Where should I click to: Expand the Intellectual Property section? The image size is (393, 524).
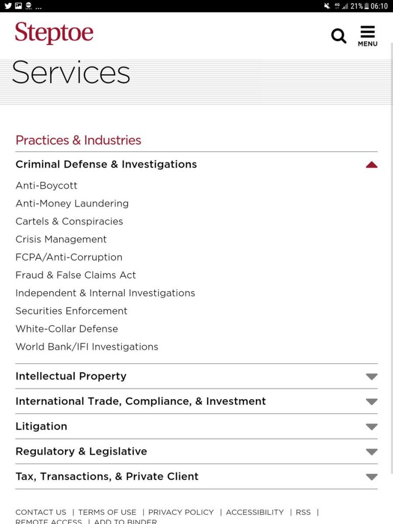pos(372,377)
